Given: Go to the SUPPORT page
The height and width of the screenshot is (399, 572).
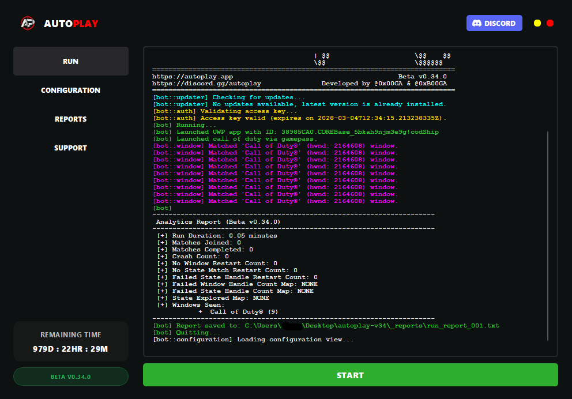Looking at the screenshot, I should [x=70, y=148].
